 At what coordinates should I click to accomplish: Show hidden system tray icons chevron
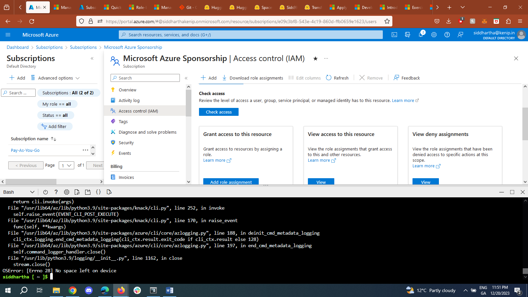pyautogui.click(x=465, y=290)
